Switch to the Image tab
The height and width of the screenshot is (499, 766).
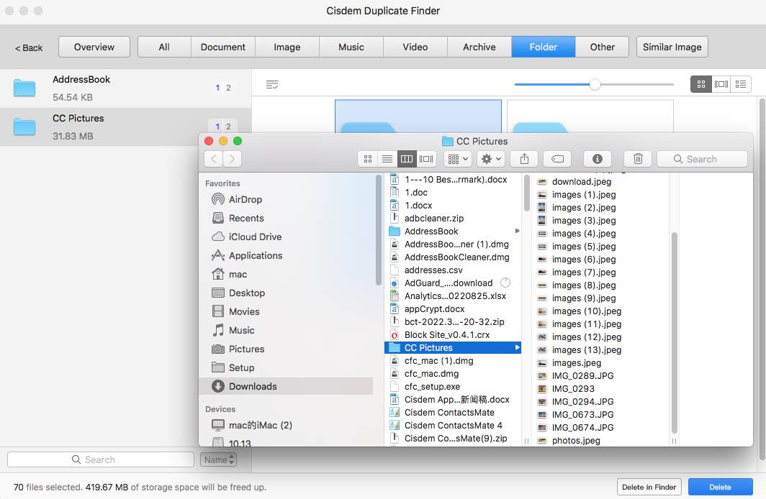287,47
